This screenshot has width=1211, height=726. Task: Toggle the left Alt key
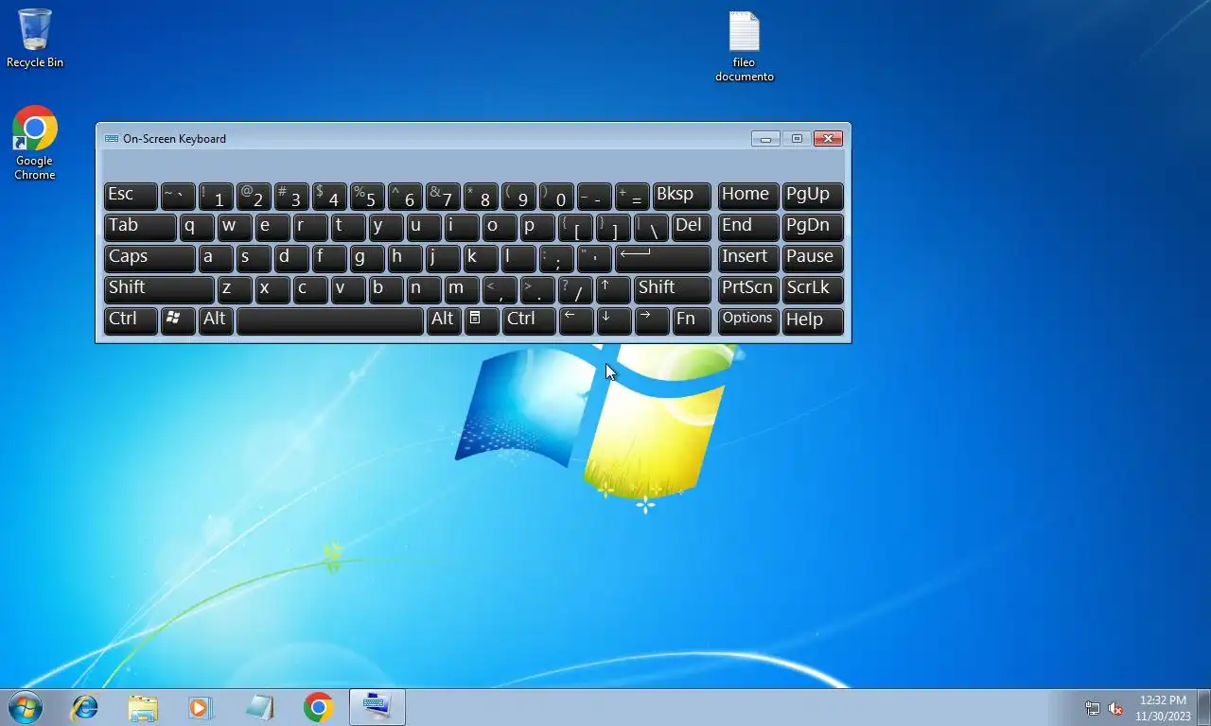(x=216, y=320)
